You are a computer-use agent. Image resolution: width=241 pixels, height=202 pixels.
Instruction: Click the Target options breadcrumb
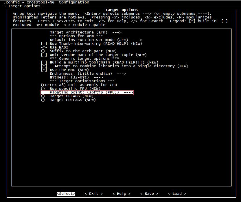(24, 6)
